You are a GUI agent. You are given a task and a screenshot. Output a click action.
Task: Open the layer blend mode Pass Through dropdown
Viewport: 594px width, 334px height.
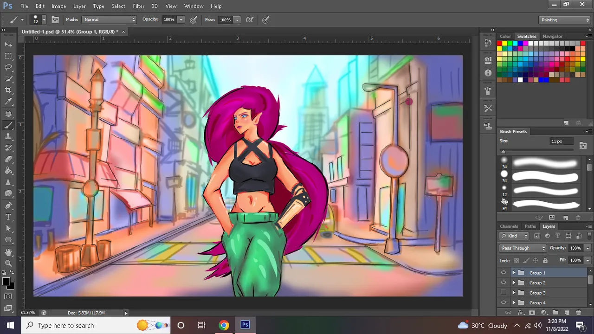click(523, 248)
